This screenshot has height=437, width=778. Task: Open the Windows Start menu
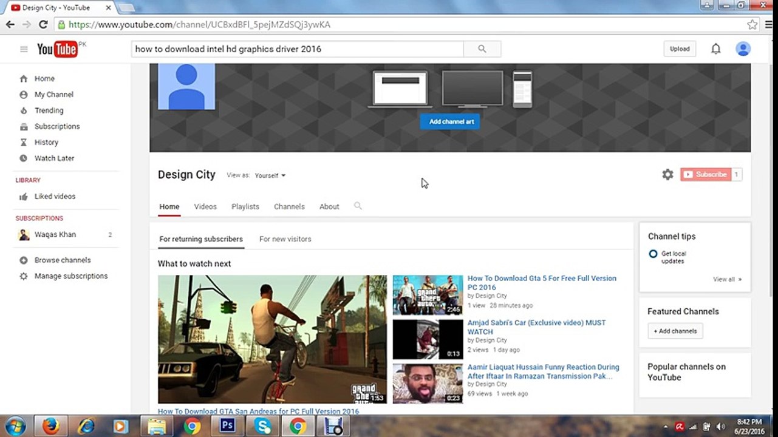(x=15, y=426)
